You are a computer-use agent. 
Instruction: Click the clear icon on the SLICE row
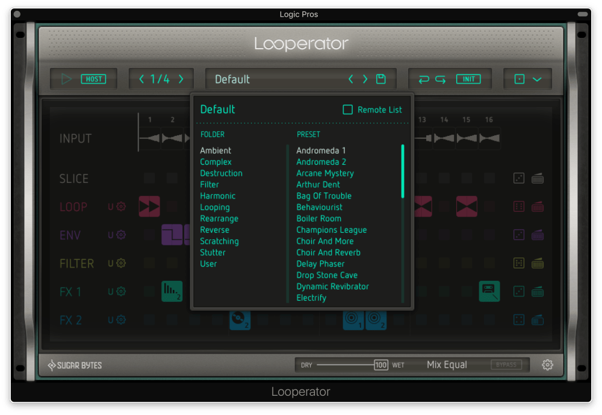point(538,178)
